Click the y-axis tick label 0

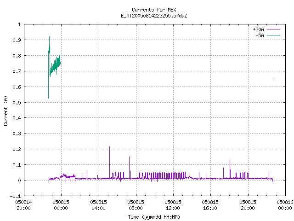pyautogui.click(x=19, y=180)
